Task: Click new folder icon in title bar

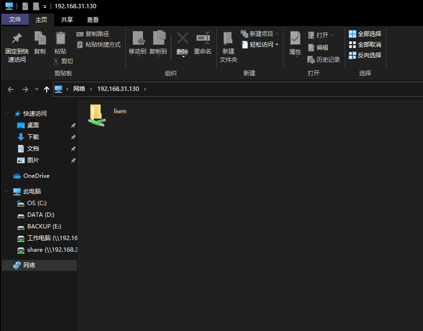Action: click(36, 6)
